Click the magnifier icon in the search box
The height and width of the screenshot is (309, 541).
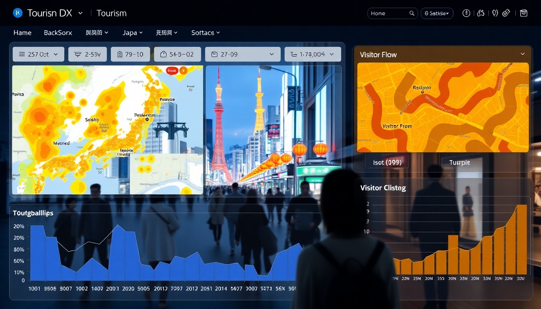click(x=412, y=13)
